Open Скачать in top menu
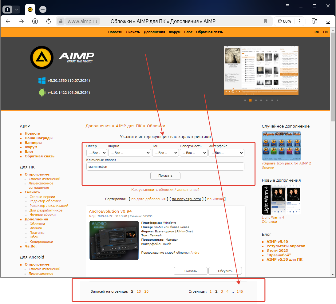 (133, 32)
